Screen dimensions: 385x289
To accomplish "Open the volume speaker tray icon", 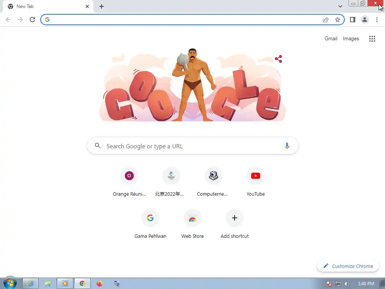I will 347,284.
